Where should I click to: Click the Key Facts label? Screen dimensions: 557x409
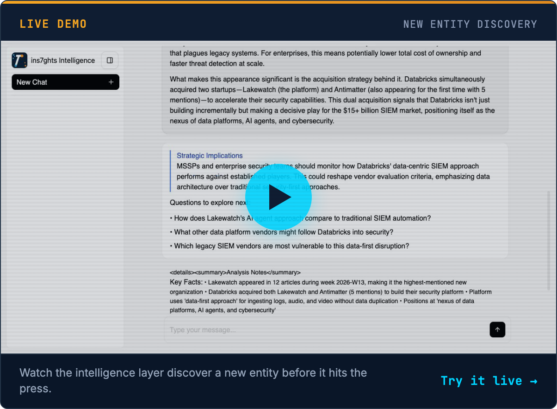pyautogui.click(x=186, y=282)
